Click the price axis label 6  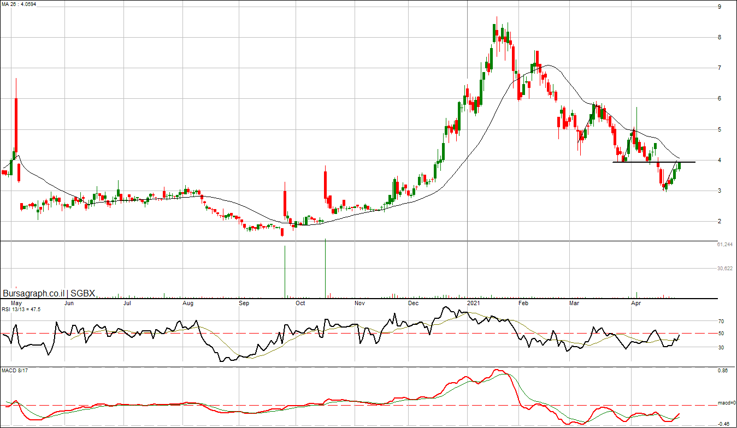pos(720,98)
